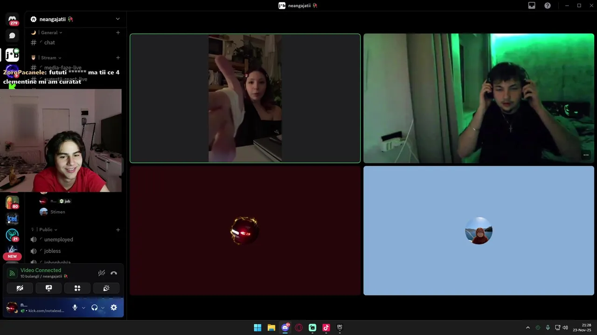Click the monkey avatar on blue tile

click(479, 231)
